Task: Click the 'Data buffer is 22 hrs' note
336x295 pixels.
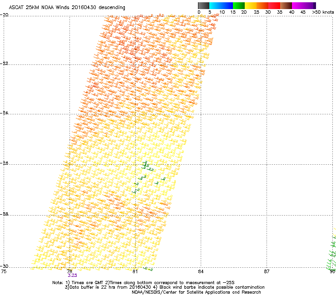Action: point(164,287)
